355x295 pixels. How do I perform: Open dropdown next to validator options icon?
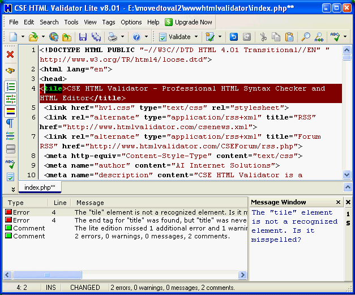(220, 36)
